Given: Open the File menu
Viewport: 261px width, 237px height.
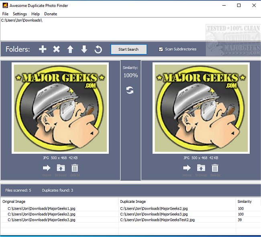Looking at the screenshot, I should coord(5,14).
